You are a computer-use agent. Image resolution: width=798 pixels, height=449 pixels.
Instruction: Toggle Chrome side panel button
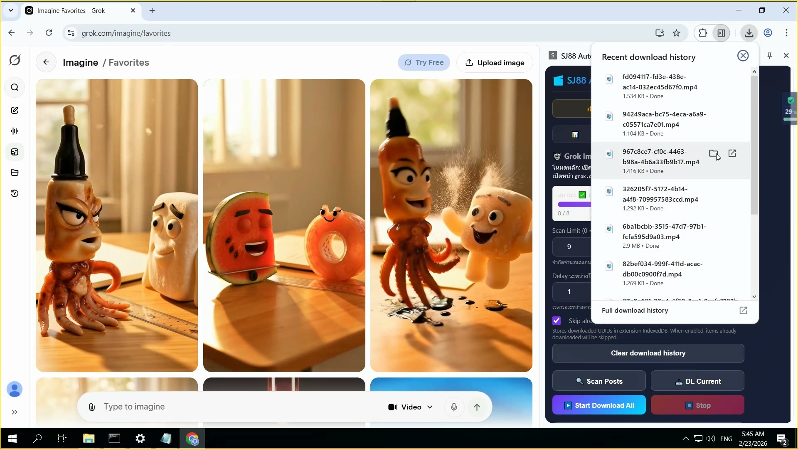(x=721, y=33)
